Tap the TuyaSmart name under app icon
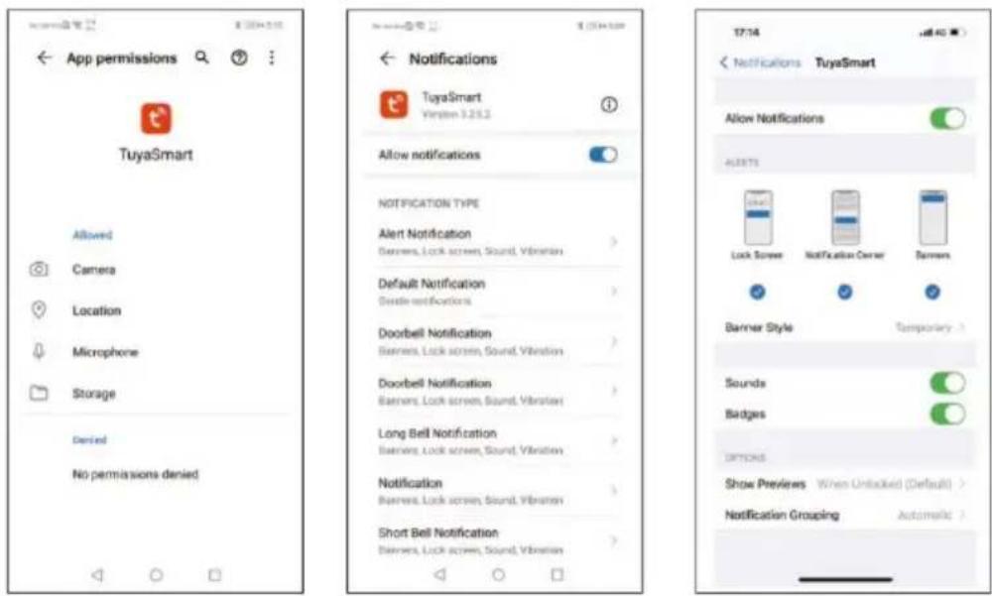Viewport: 992px width, 596px height. pyautogui.click(x=156, y=155)
